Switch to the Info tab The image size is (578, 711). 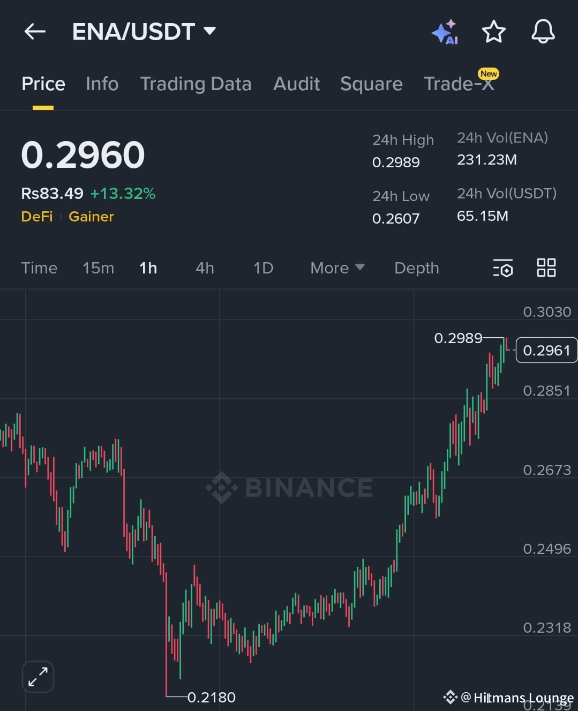click(102, 84)
